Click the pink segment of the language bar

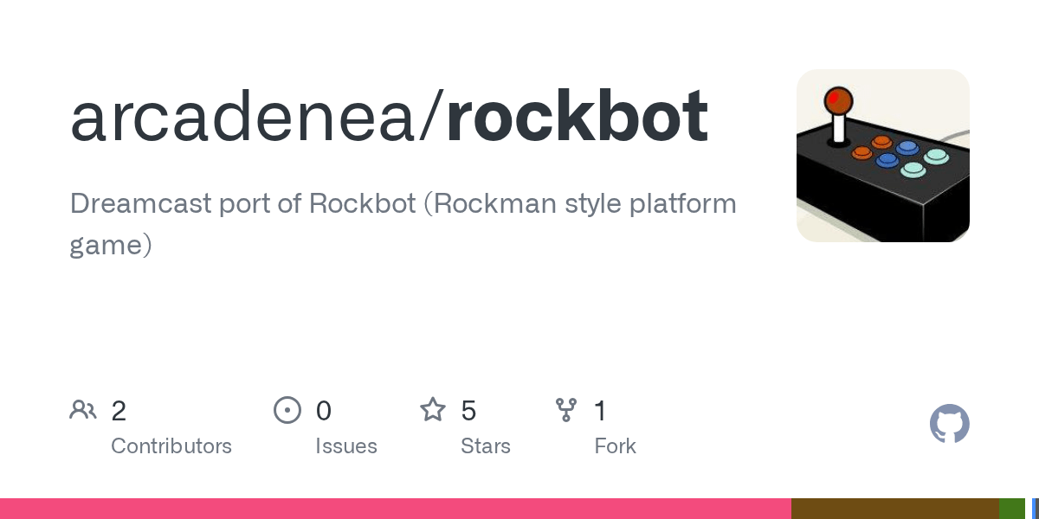(x=396, y=509)
